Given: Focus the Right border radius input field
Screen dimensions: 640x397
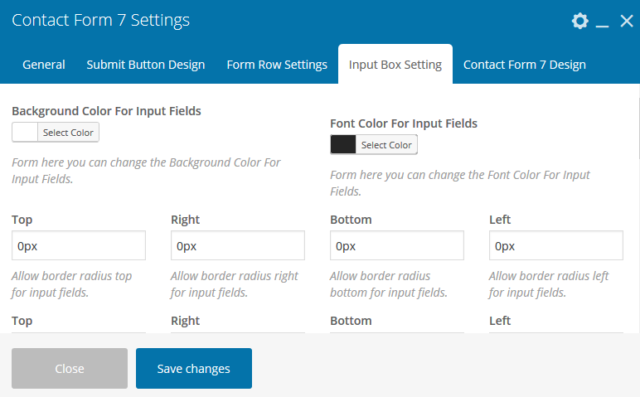Looking at the screenshot, I should point(238,245).
